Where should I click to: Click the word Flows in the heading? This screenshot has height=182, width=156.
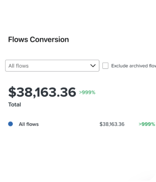click(18, 40)
